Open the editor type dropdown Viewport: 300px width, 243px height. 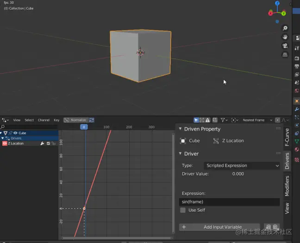pyautogui.click(x=5, y=120)
